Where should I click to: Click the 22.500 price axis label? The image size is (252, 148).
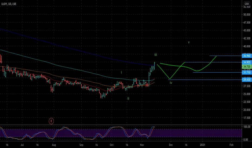[x=247, y=102]
